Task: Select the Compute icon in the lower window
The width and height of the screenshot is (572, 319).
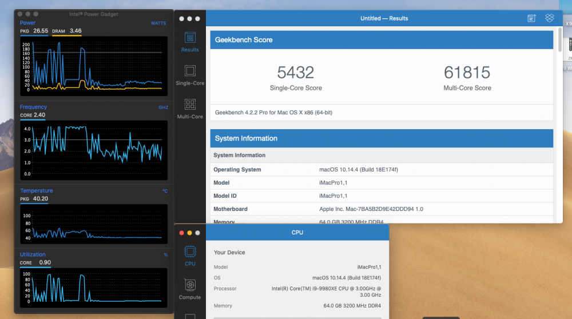Action: (190, 289)
